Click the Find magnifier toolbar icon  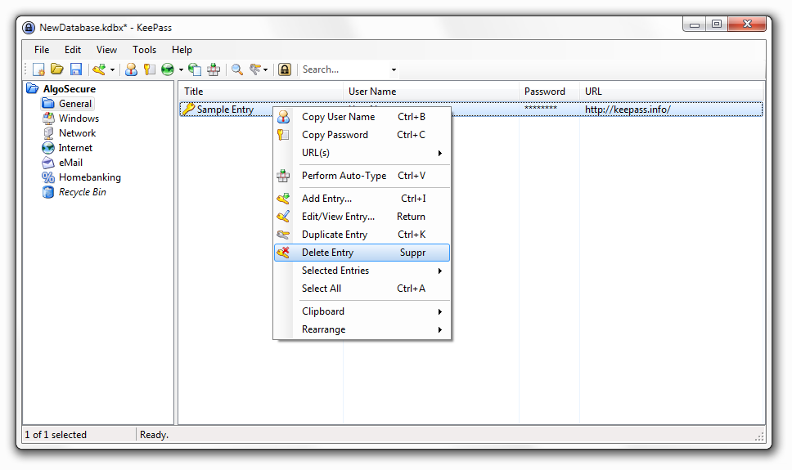[237, 69]
